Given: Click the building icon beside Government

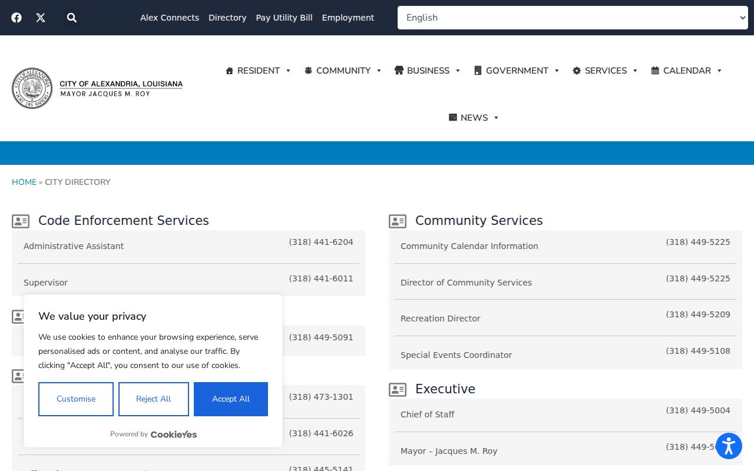Looking at the screenshot, I should [x=478, y=71].
